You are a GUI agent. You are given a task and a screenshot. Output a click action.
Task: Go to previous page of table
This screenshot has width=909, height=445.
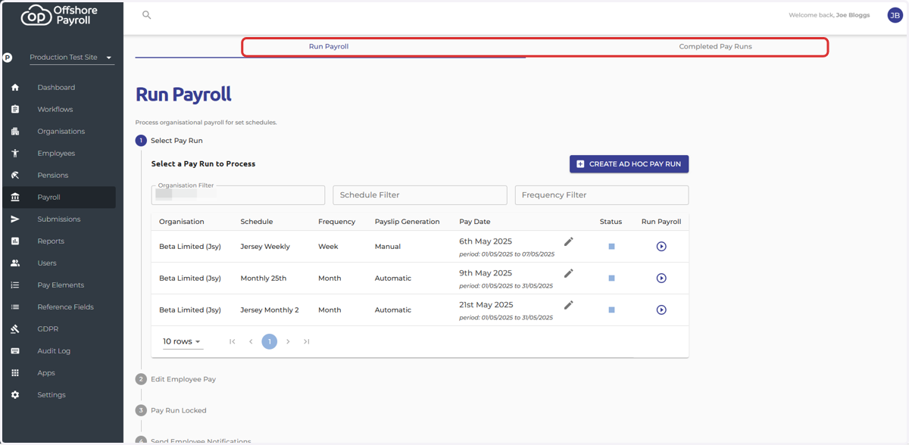click(x=251, y=341)
